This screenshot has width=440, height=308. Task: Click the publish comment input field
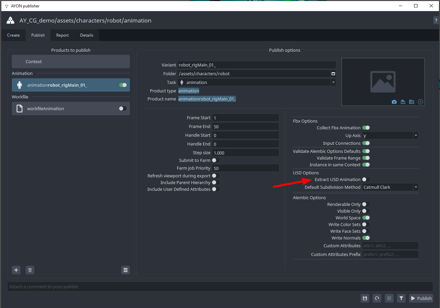(220, 287)
